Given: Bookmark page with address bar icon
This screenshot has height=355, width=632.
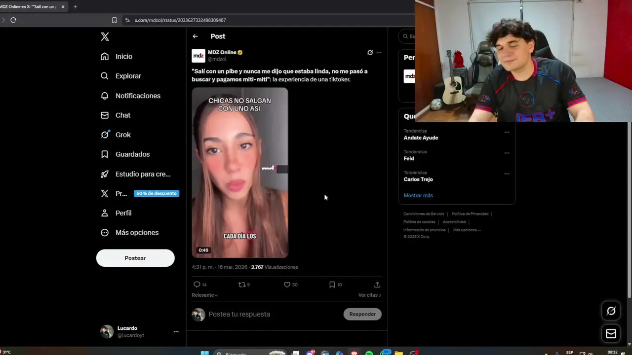Looking at the screenshot, I should [114, 20].
